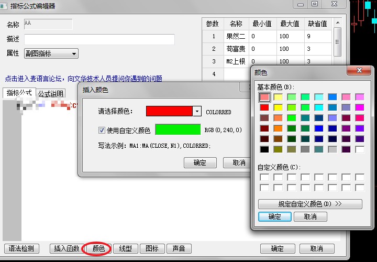Image resolution: width=377 pixels, height=262 pixels.
Task: Expand 规定自定义颜色 custom colors section
Action: pyautogui.click(x=310, y=204)
